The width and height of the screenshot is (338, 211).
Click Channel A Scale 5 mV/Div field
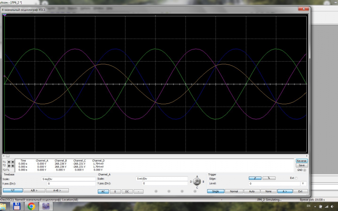[x=162, y=179]
